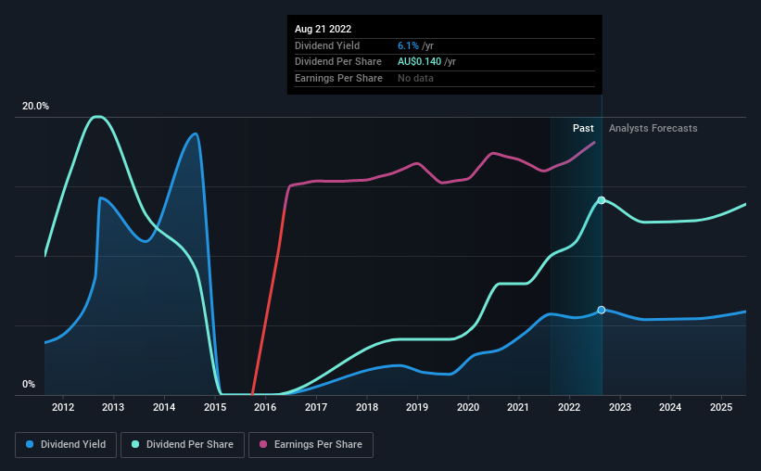Click the 20.0% y-axis label
Image resolution: width=761 pixels, height=471 pixels.
pyautogui.click(x=35, y=106)
